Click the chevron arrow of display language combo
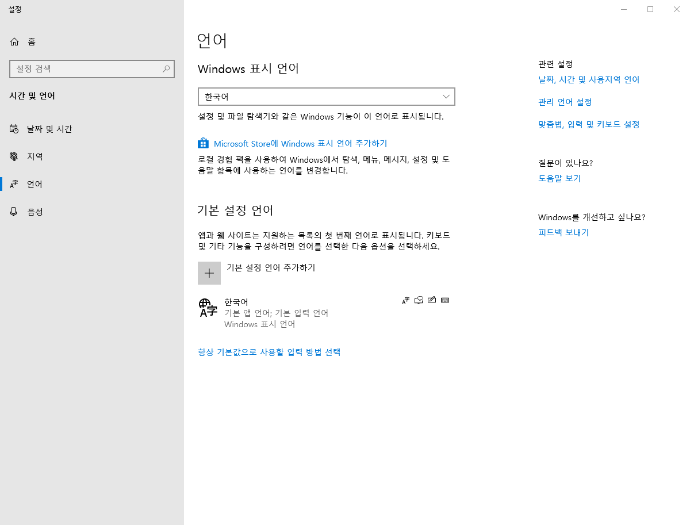 click(x=446, y=97)
